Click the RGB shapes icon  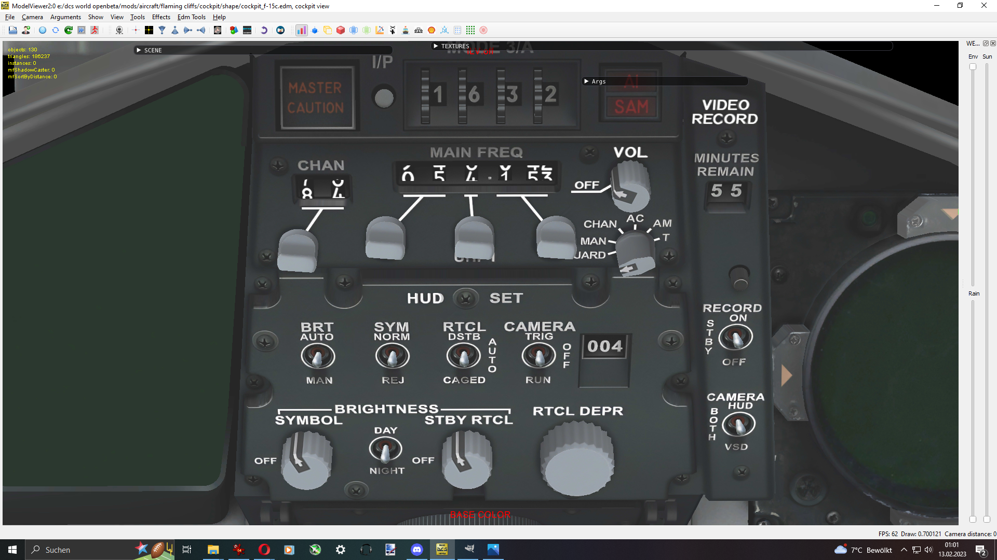[234, 30]
